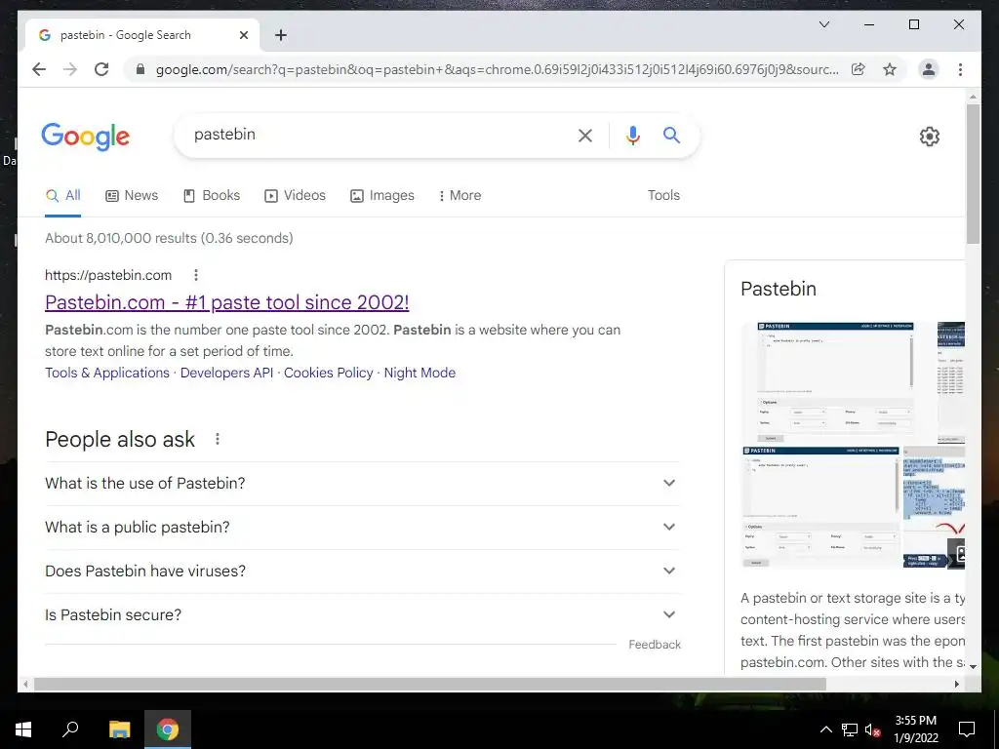Open options for pastebin.com result
This screenshot has height=749, width=999.
pos(195,275)
